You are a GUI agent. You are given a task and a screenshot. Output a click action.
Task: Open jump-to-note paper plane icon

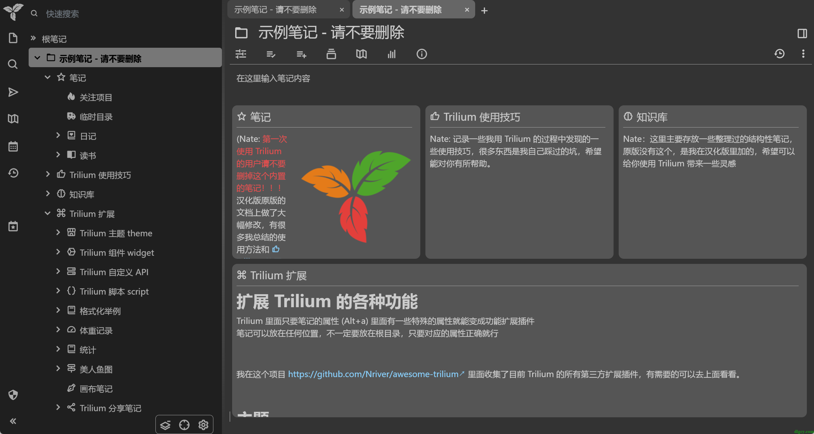[13, 92]
